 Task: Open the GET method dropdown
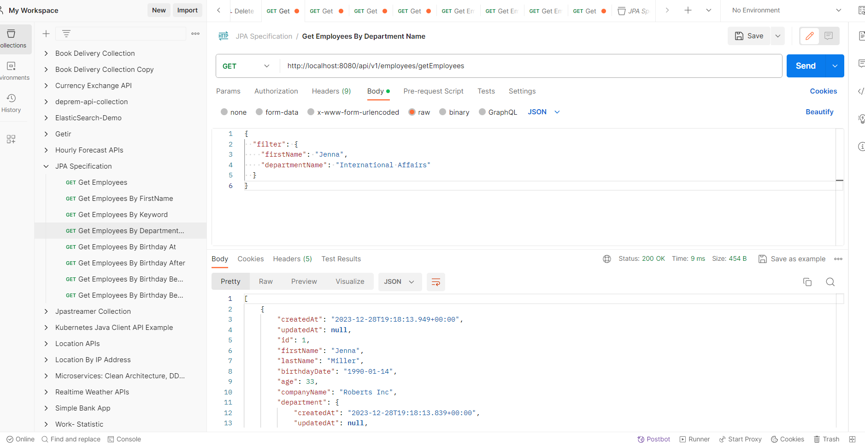247,66
